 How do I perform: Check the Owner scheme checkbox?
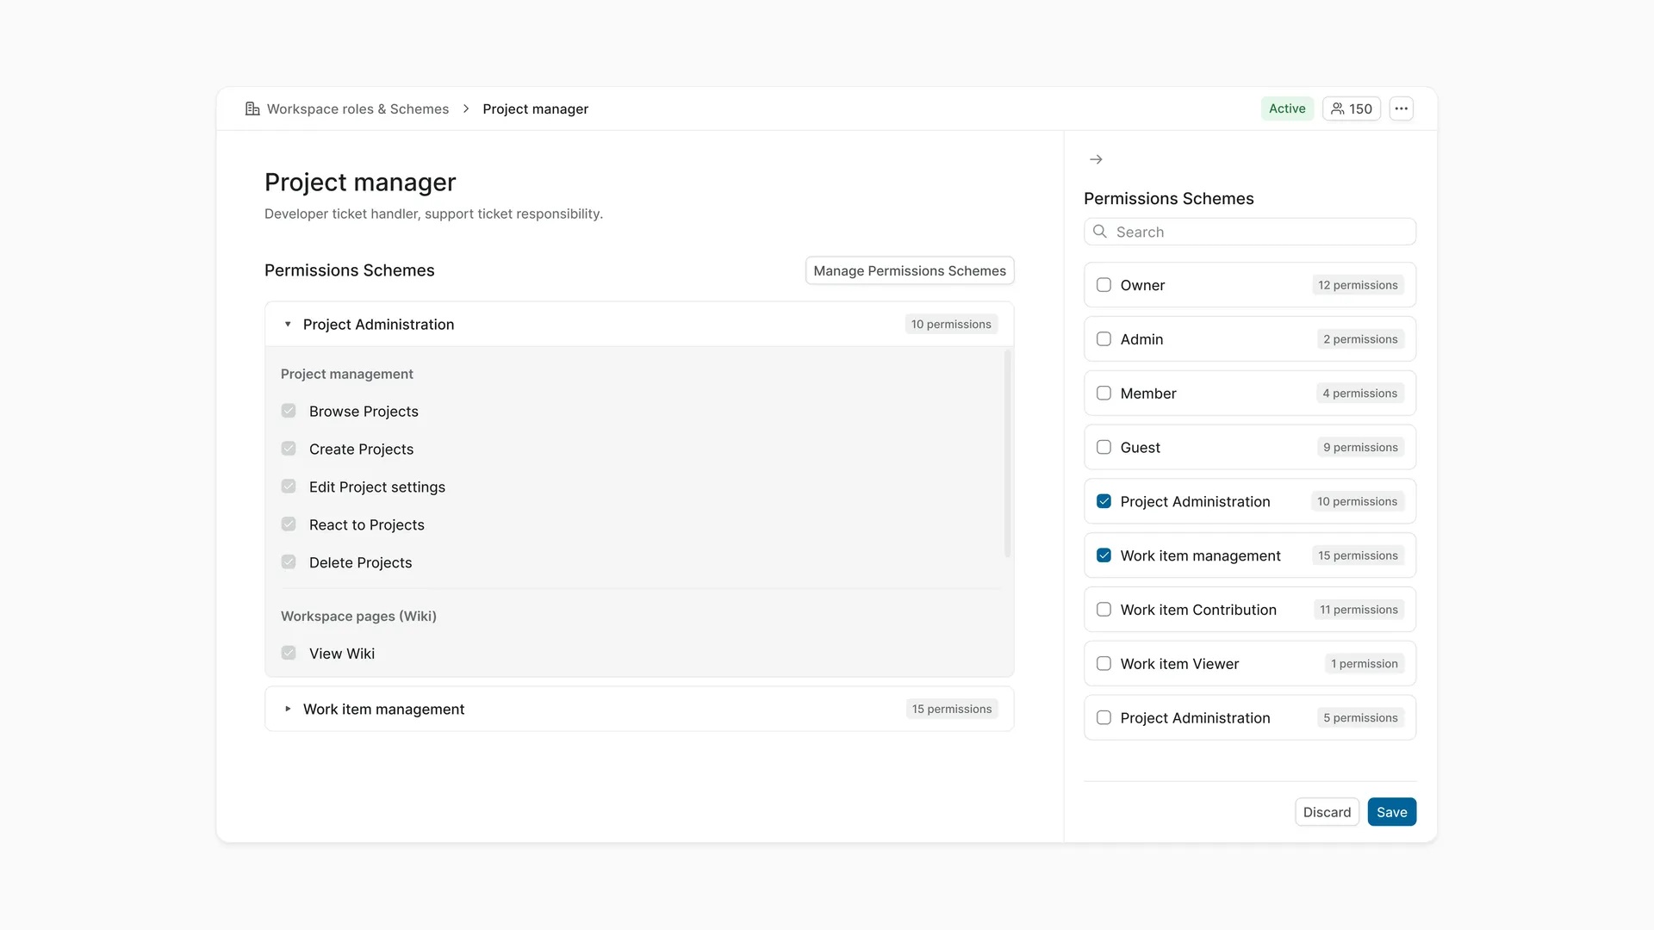point(1104,285)
